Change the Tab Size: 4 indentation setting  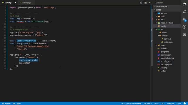pyautogui.click(x=147, y=104)
